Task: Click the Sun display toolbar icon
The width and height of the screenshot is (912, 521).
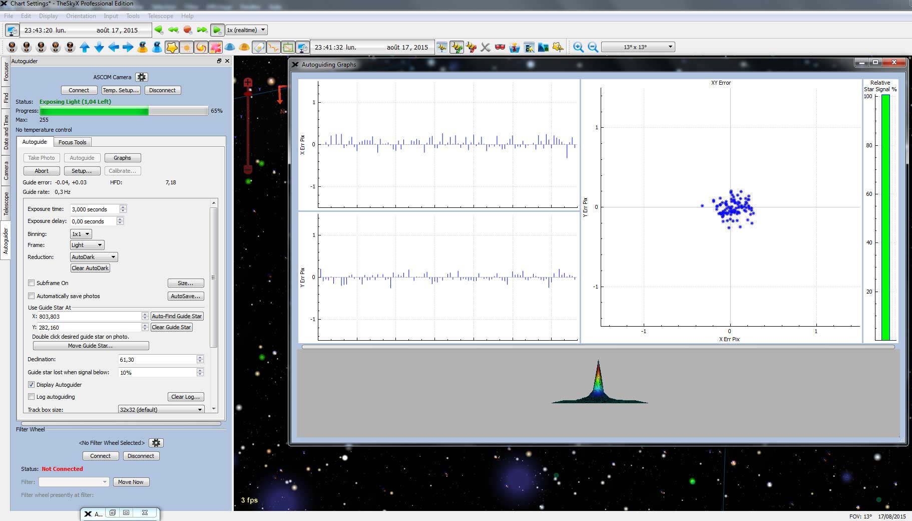Action: coord(187,47)
